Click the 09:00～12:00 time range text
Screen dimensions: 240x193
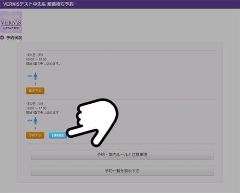click(36, 60)
